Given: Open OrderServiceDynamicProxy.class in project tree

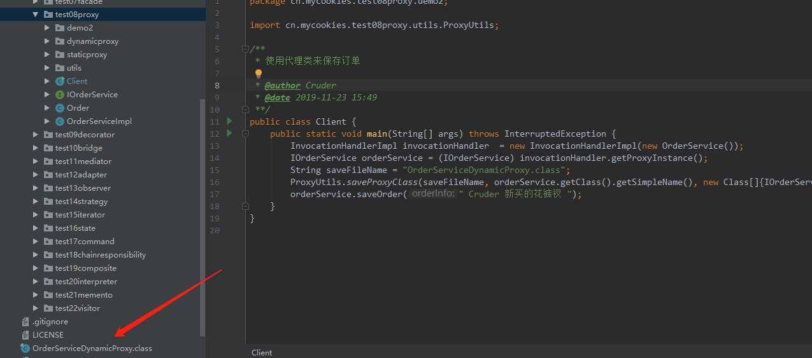Looking at the screenshot, I should [x=92, y=348].
